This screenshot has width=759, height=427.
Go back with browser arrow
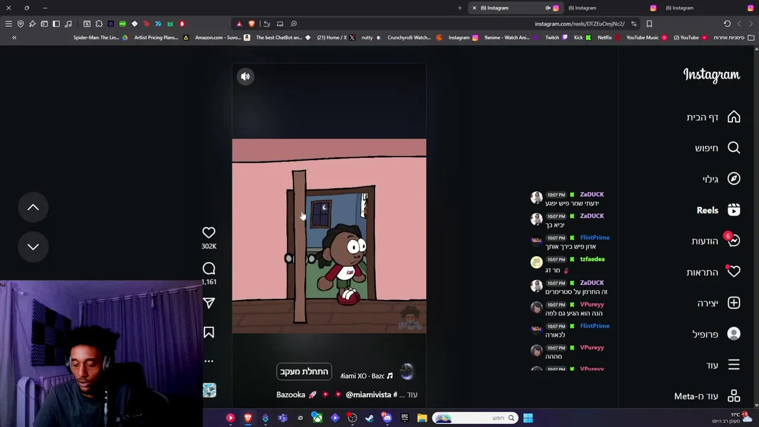tap(751, 24)
